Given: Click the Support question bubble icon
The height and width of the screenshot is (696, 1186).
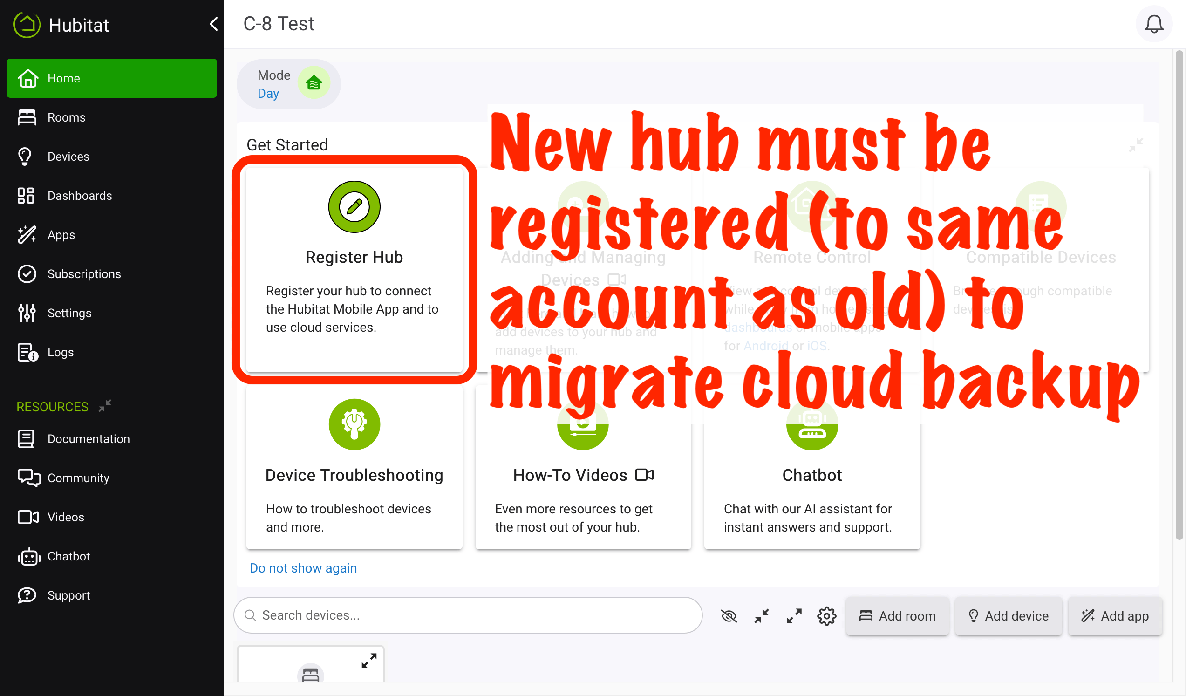Looking at the screenshot, I should (27, 595).
